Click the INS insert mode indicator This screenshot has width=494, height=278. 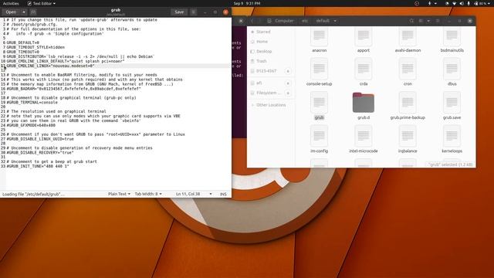[x=223, y=194]
